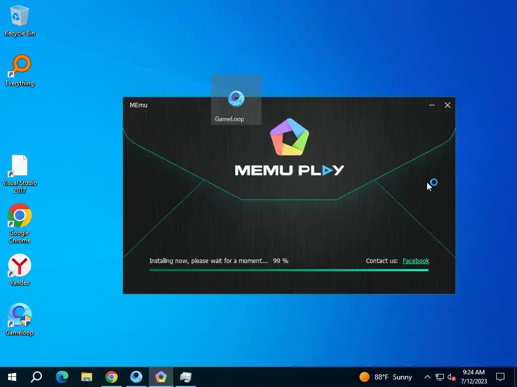
Task: Open the muted volume tray icon
Action: 452,377
